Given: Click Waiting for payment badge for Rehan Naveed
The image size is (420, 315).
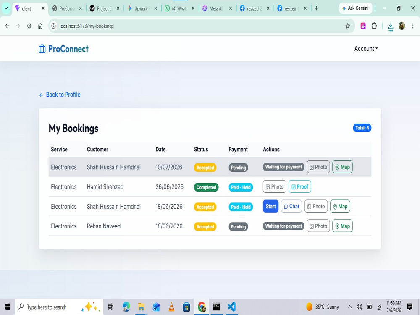Looking at the screenshot, I should coord(283,226).
